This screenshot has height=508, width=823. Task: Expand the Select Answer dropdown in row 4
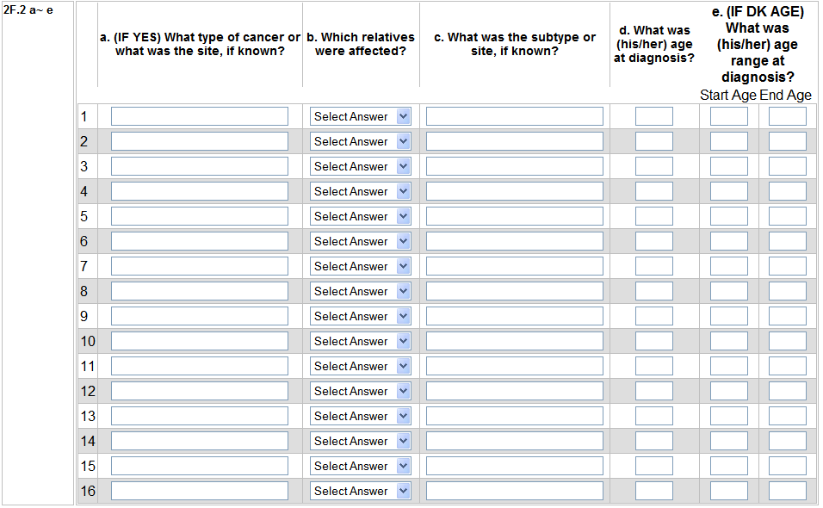[361, 191]
